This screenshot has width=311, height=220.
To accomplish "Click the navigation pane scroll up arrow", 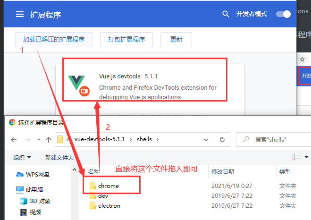I will click(75, 169).
